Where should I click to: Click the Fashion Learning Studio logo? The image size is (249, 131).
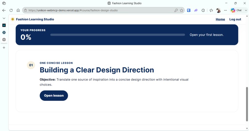tap(32, 19)
